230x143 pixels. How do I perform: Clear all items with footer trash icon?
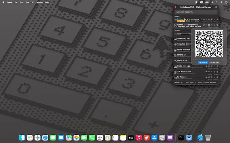[x=182, y=83]
